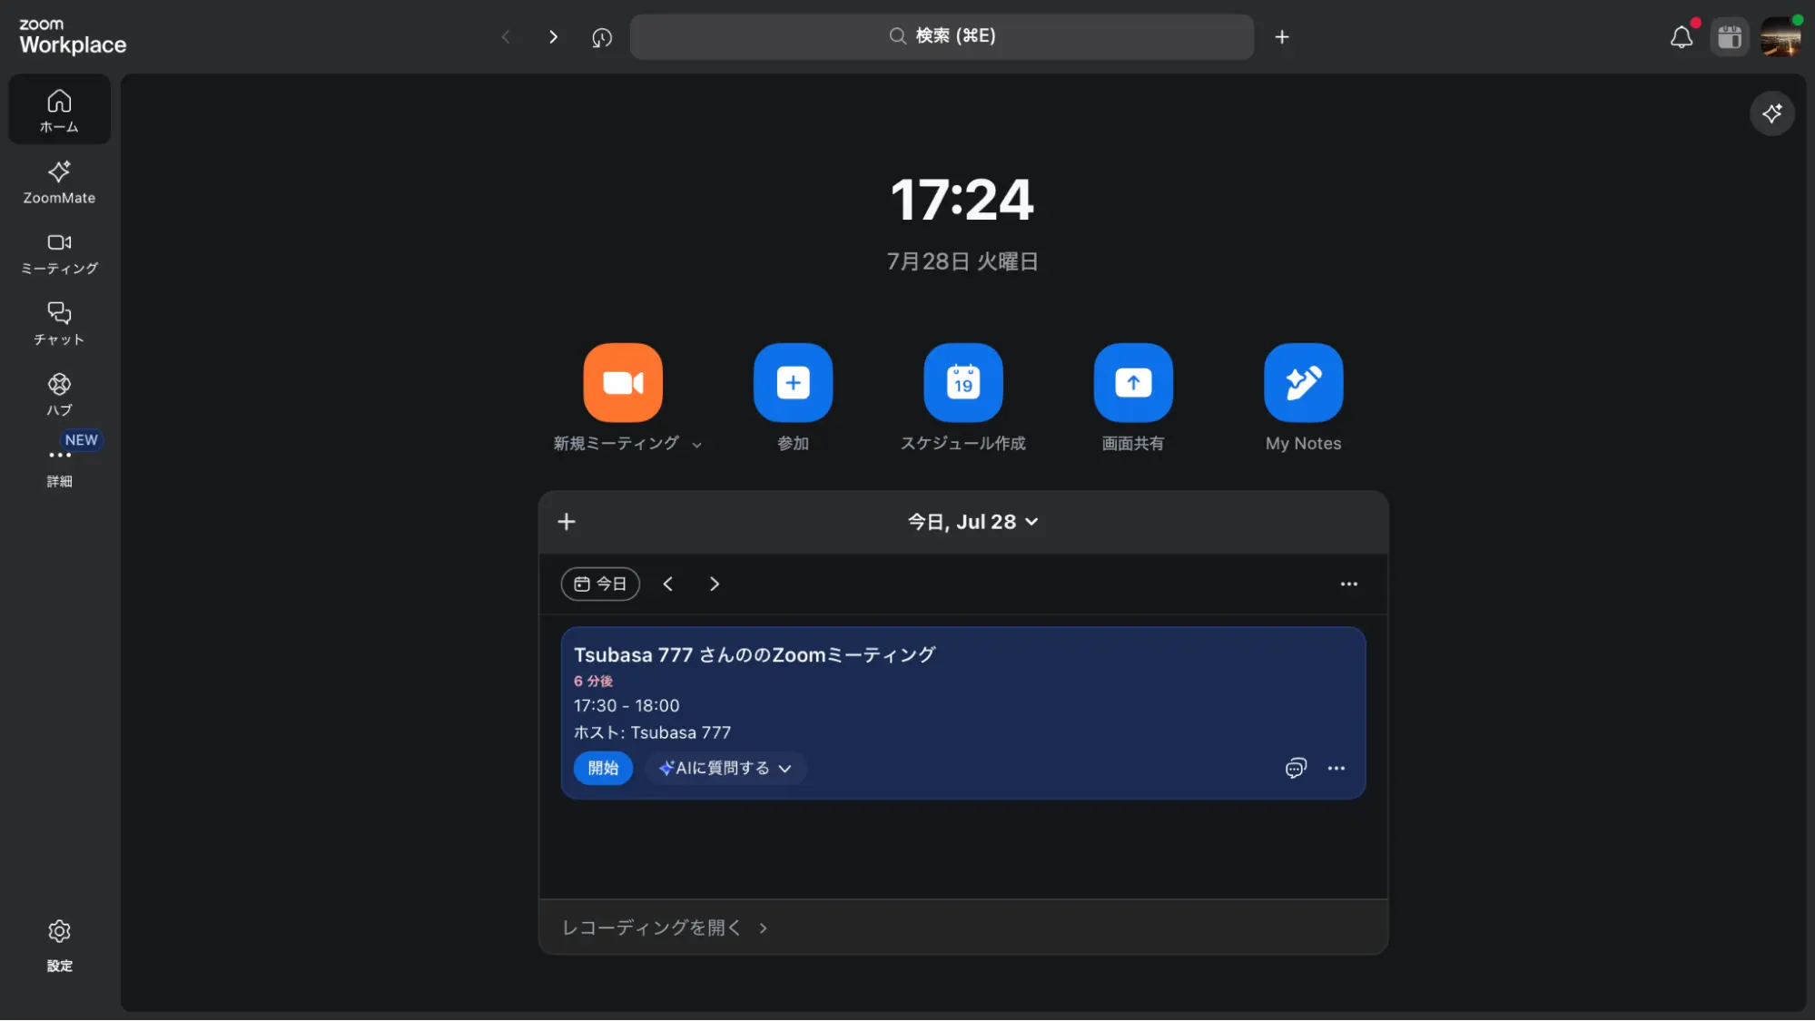Open ZoomMate in the sidebar

[59, 182]
